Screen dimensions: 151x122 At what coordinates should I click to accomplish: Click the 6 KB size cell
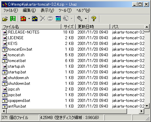[x=69, y=61]
